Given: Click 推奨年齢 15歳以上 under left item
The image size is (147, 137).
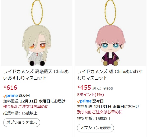Looking at the screenshot, I should (20, 113).
